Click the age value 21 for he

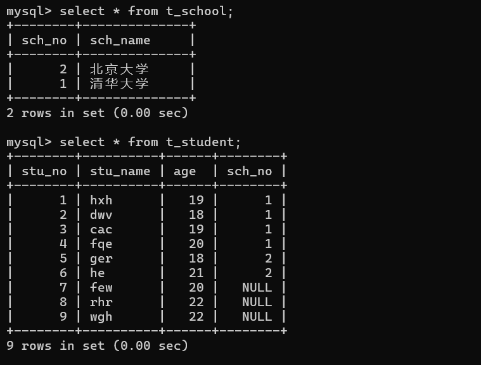pyautogui.click(x=196, y=273)
